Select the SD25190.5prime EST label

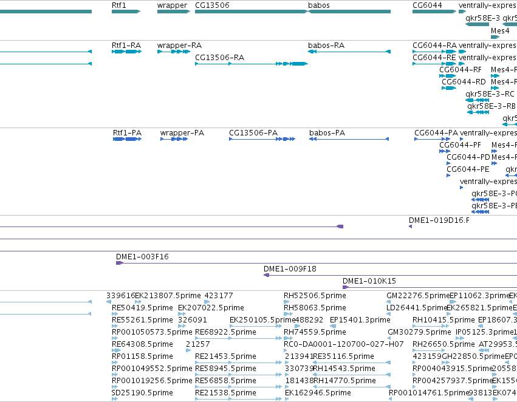click(142, 393)
